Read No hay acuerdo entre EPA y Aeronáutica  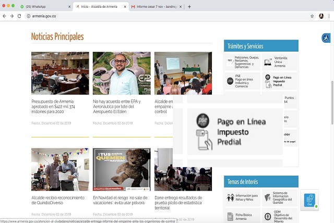tap(117, 106)
